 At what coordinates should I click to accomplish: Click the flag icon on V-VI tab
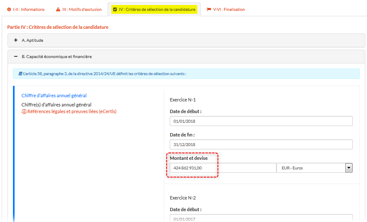click(x=209, y=10)
